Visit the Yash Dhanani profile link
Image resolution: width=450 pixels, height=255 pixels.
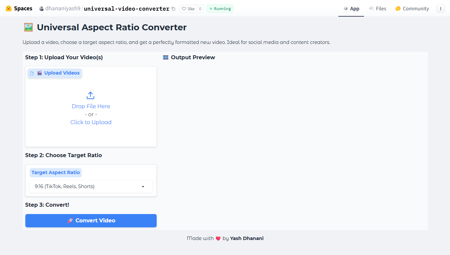(247, 238)
